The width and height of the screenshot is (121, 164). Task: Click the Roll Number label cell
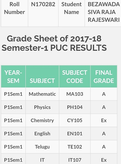point(15,13)
